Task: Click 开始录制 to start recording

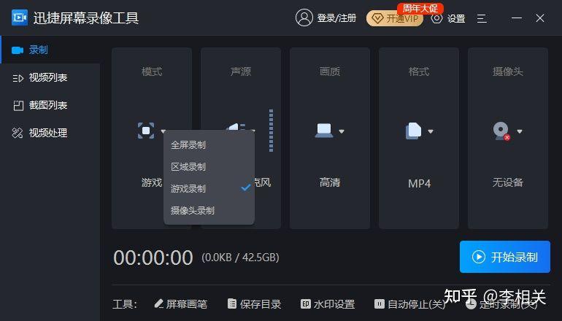Action: (x=504, y=257)
